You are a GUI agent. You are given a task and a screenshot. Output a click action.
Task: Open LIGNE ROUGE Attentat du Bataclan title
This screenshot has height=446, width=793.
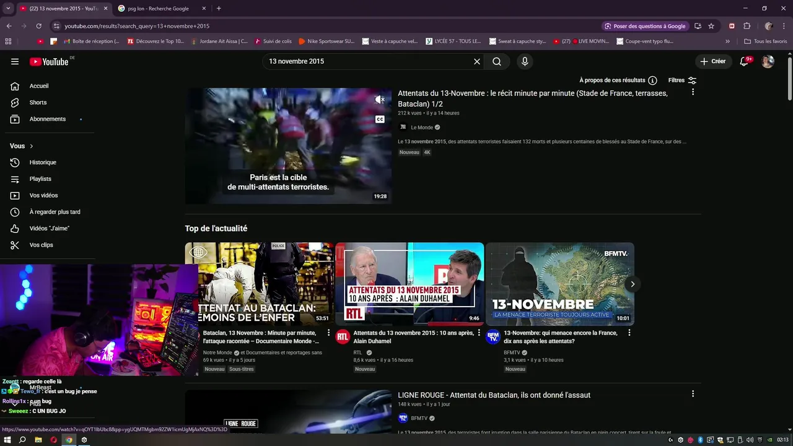[x=494, y=395]
